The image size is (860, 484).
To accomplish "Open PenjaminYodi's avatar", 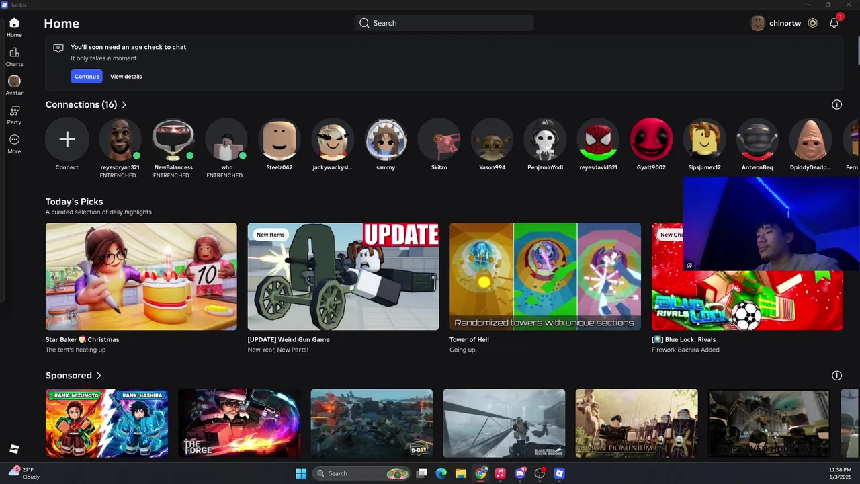I will point(545,140).
